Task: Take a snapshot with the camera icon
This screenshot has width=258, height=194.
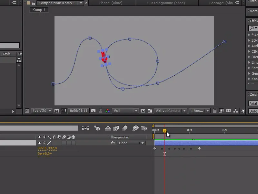Action: 93,111
